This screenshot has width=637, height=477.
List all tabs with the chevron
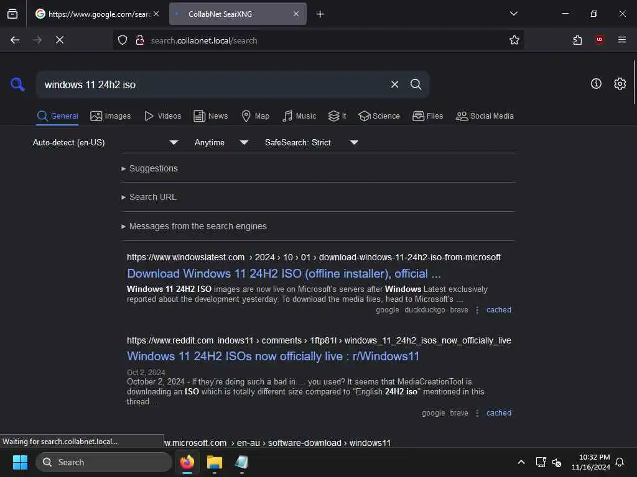514,14
